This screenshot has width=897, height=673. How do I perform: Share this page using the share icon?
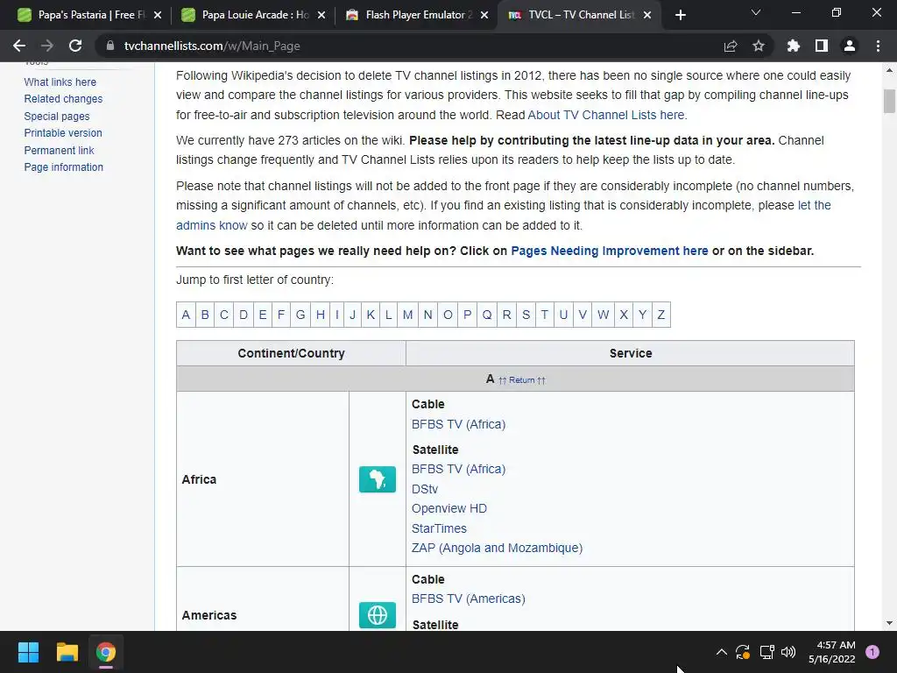[731, 46]
